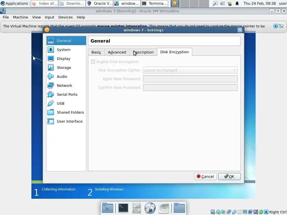Click the hard disk activity status icon
The image size is (287, 215).
[213, 212]
